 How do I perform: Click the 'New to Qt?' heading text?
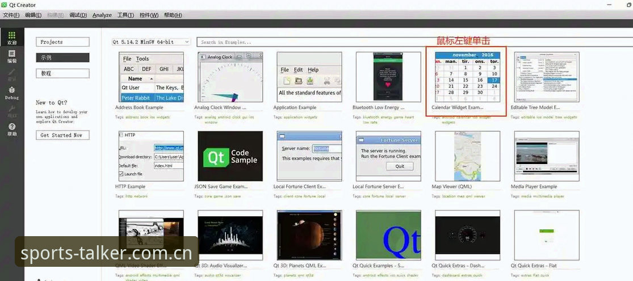click(52, 103)
